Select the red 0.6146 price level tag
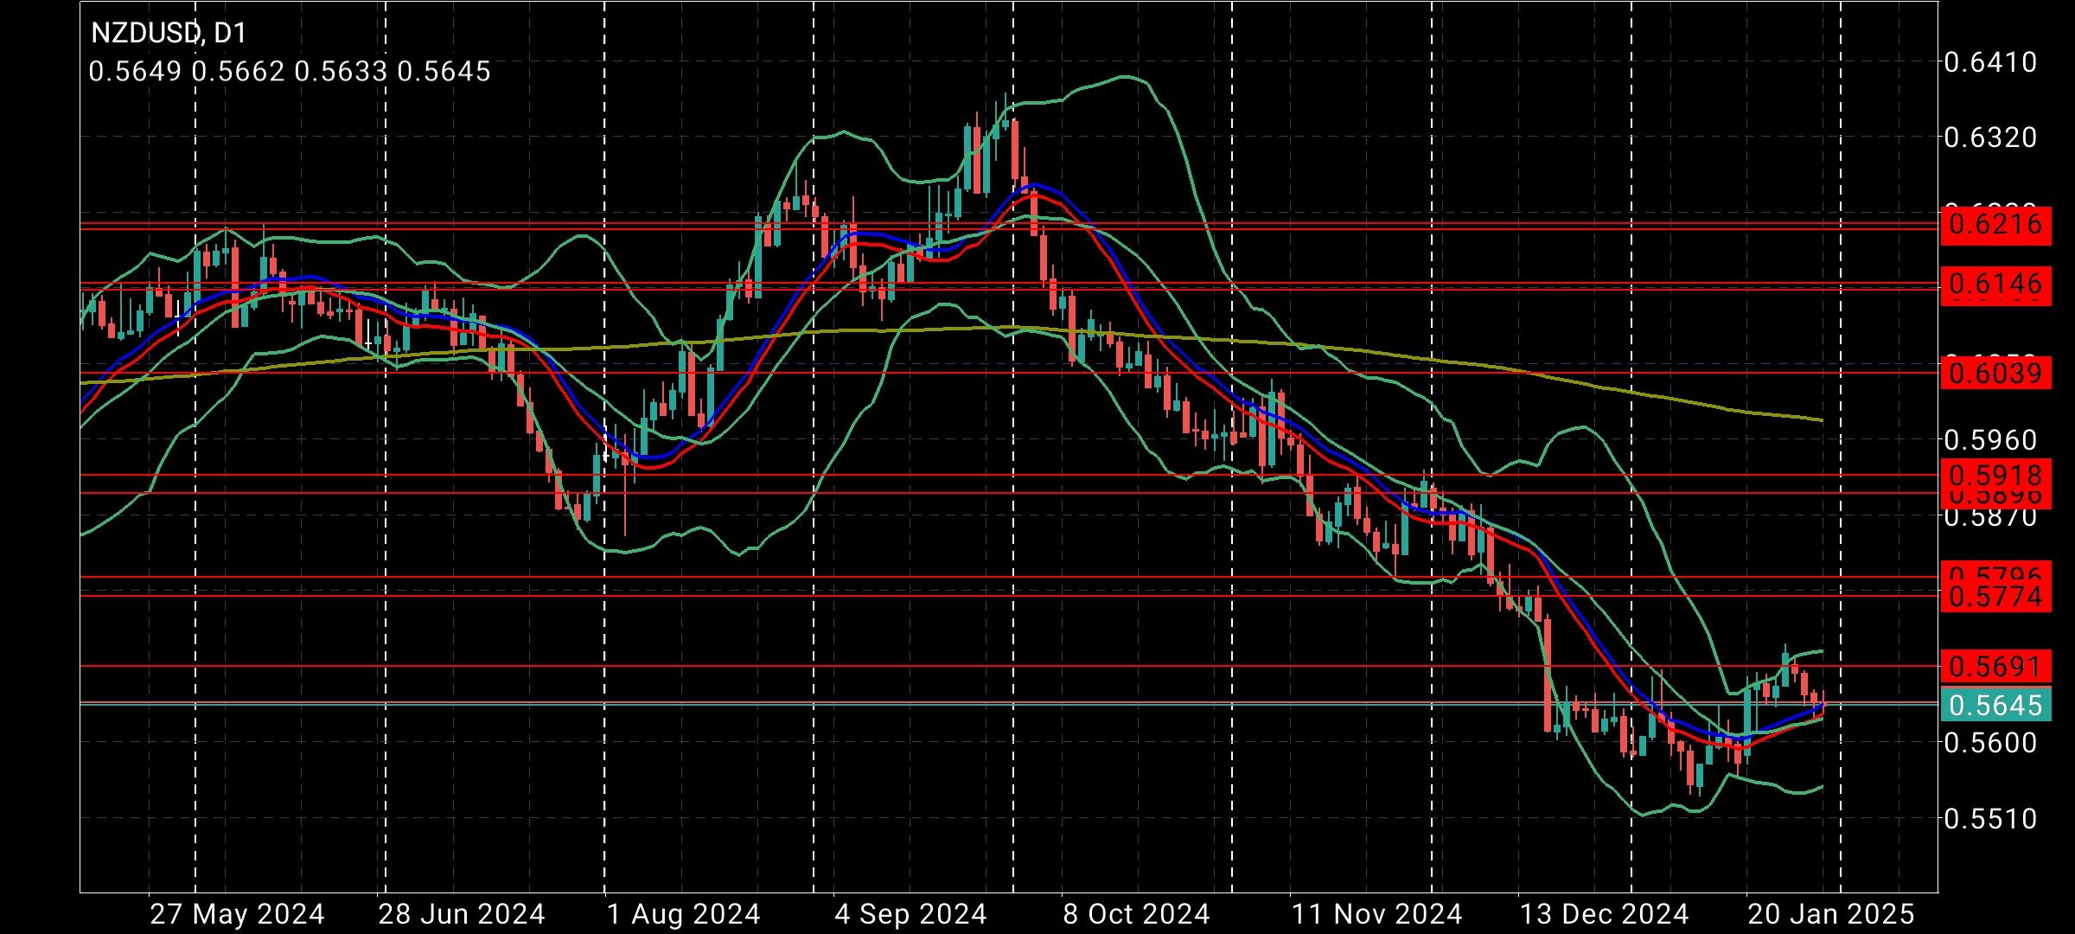 (x=1995, y=285)
